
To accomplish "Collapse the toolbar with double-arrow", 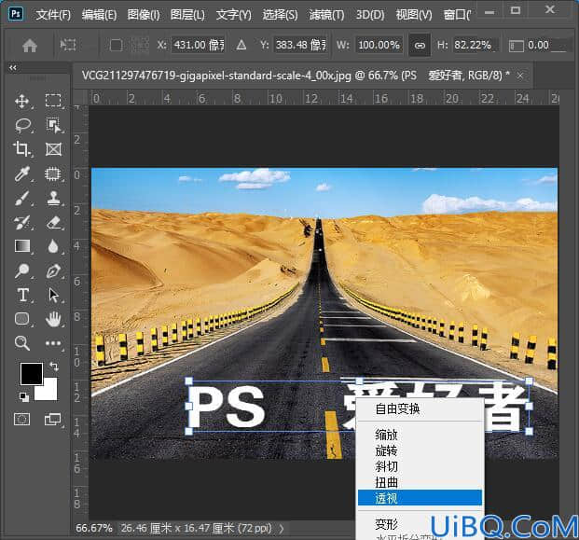I will point(13,67).
